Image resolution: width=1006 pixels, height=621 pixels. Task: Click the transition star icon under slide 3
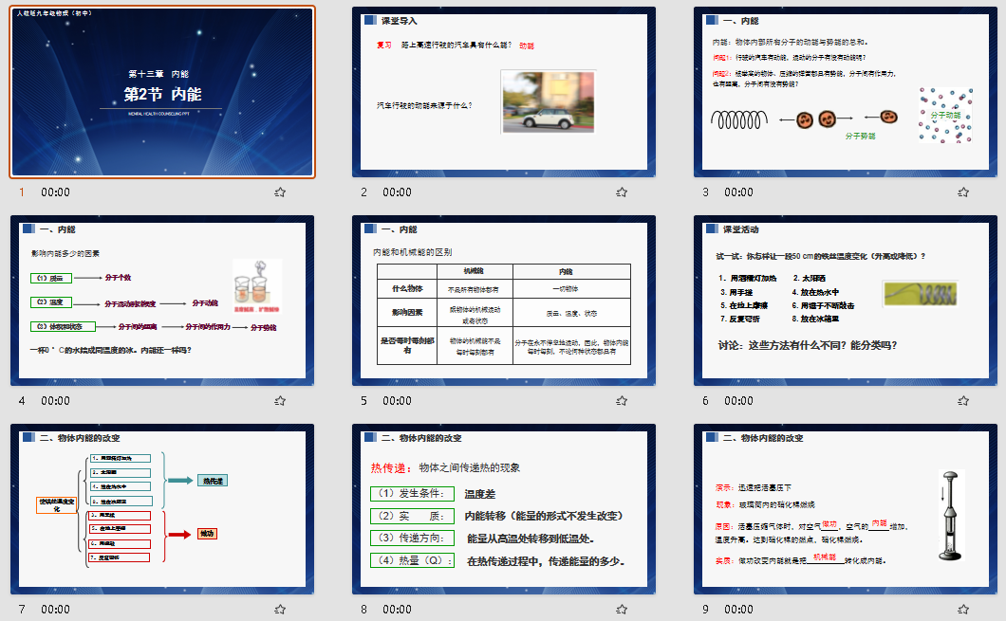[963, 192]
